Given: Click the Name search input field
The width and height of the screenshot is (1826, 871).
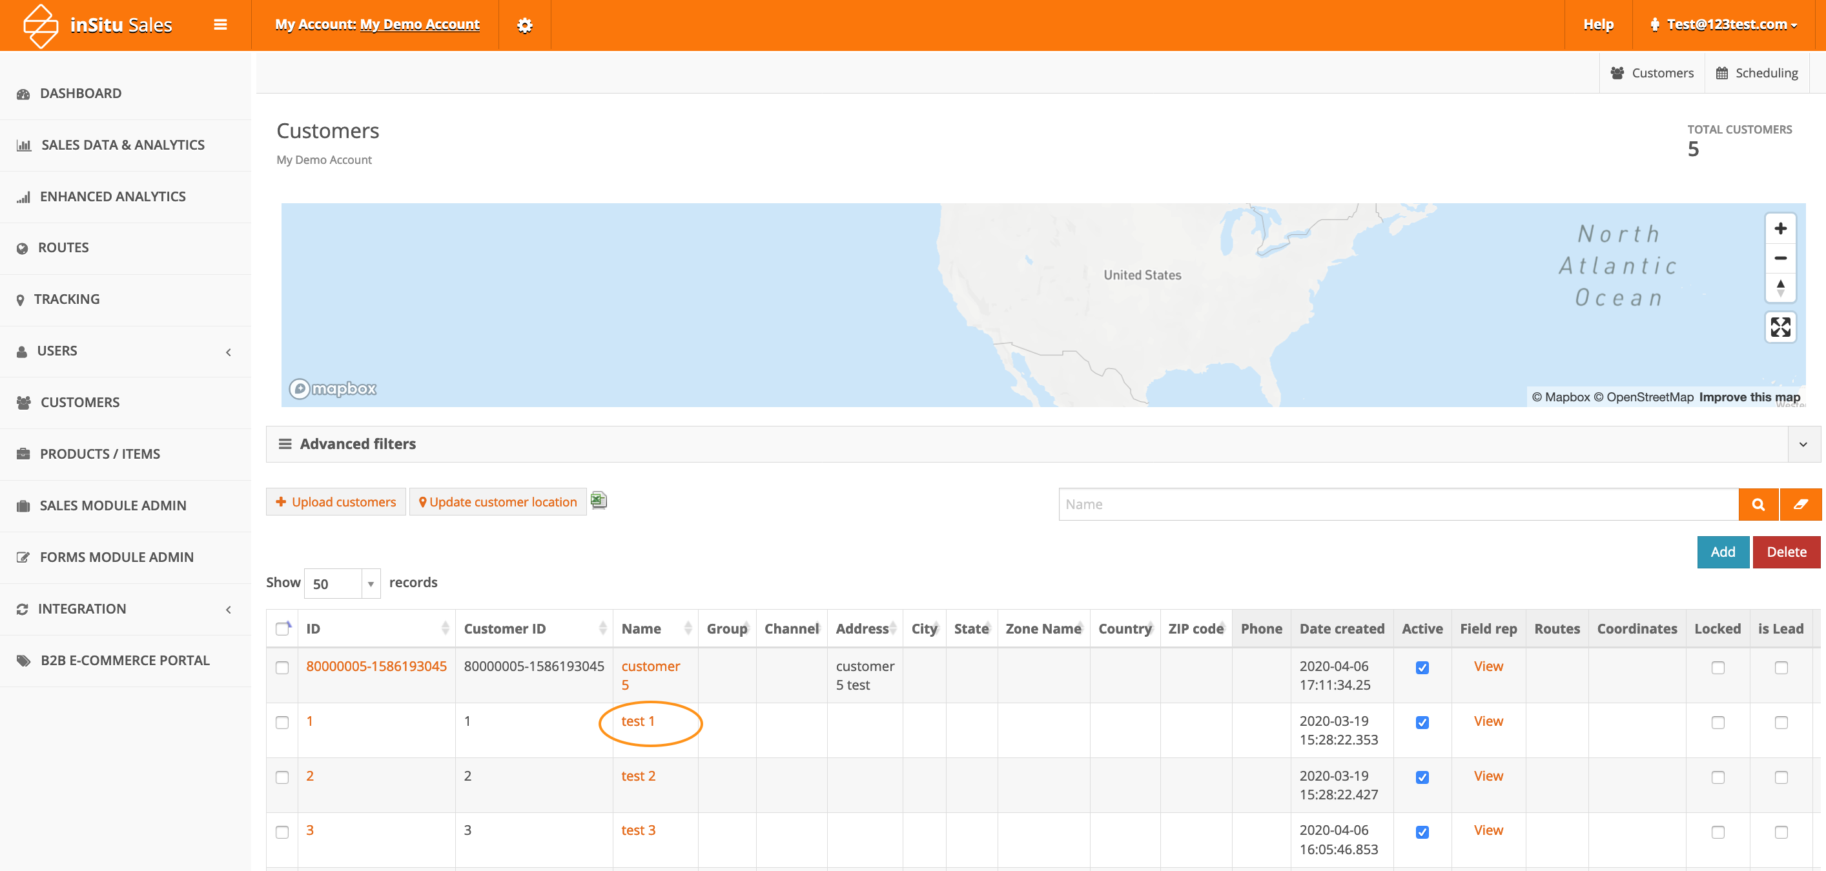Looking at the screenshot, I should click(x=1397, y=504).
